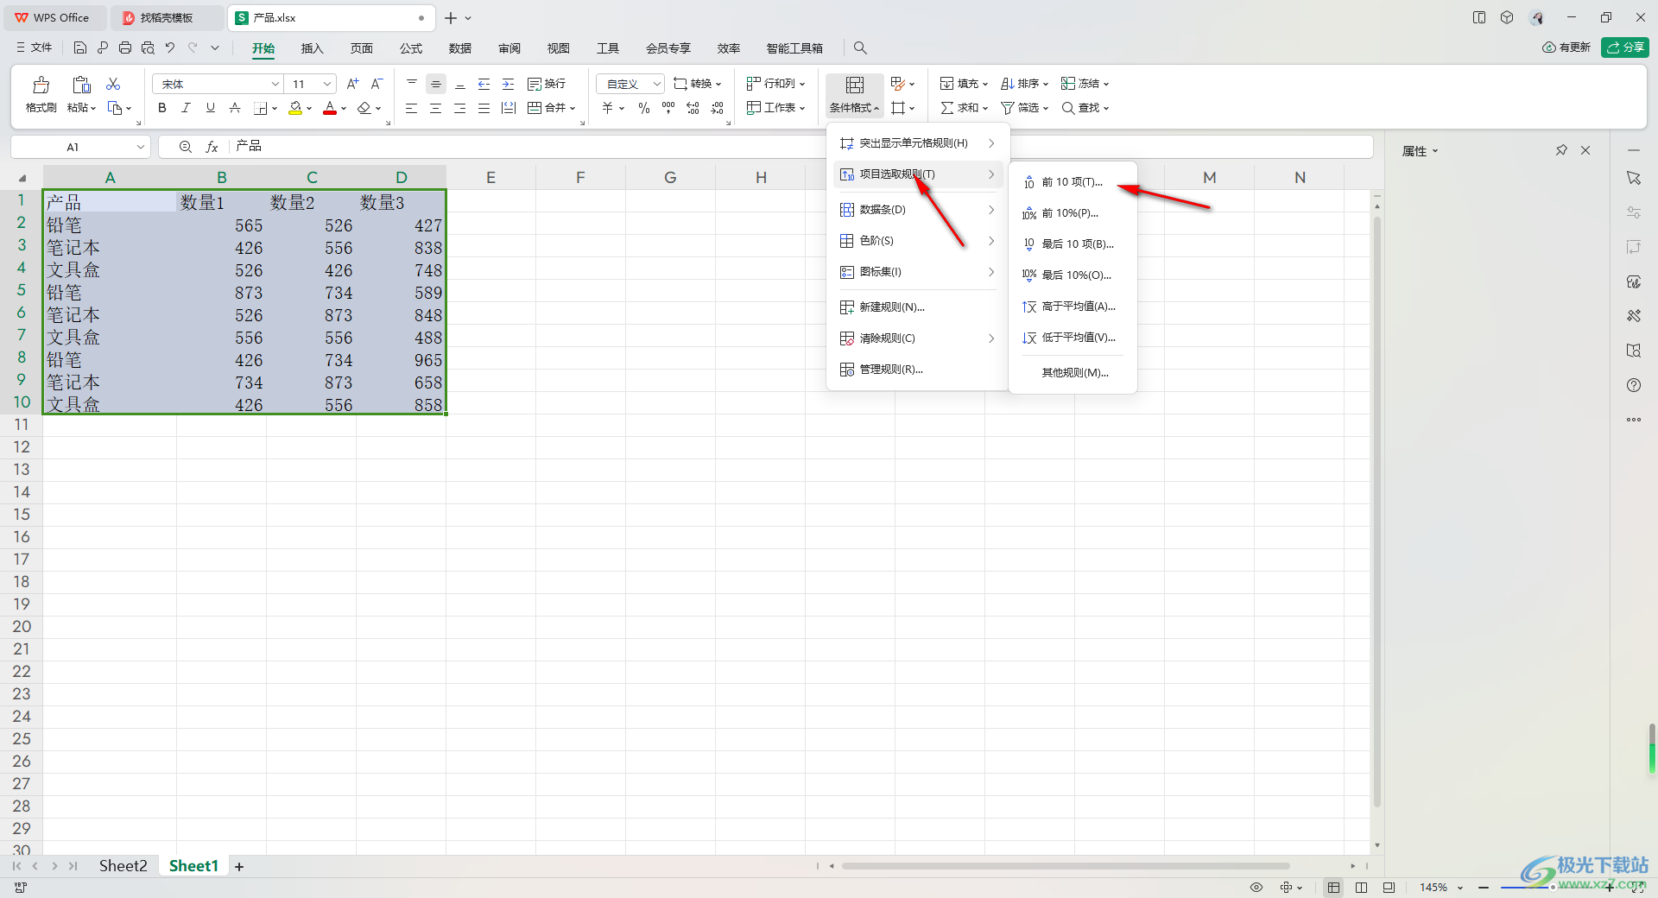
Task: Click the AutoSum (求和) icon
Action: coord(947,108)
